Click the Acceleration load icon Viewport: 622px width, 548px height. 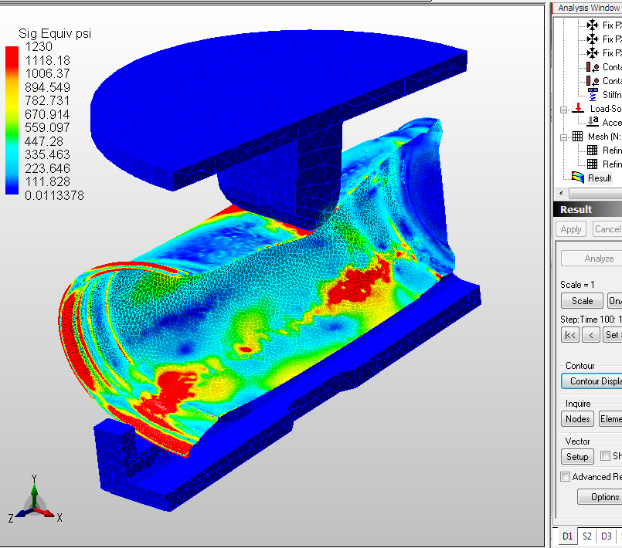pos(592,122)
